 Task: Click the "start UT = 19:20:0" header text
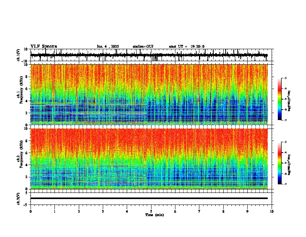[x=187, y=46]
